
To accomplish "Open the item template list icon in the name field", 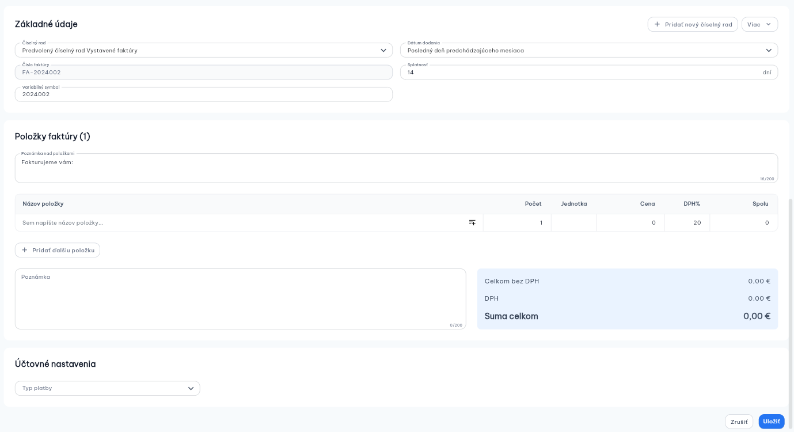I will tap(472, 222).
